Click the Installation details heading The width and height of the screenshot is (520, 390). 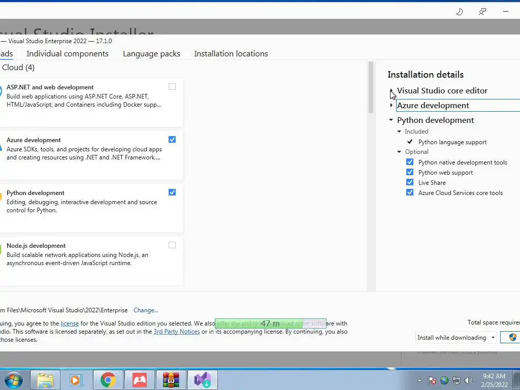(x=426, y=75)
